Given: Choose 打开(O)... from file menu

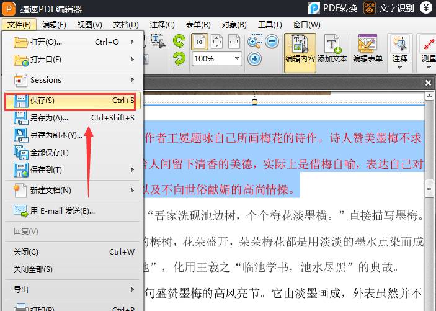Looking at the screenshot, I should (73, 42).
